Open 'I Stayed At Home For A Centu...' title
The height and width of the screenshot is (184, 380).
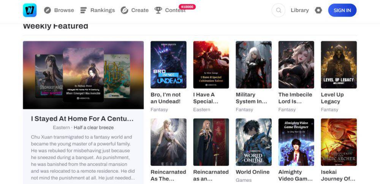(82, 119)
